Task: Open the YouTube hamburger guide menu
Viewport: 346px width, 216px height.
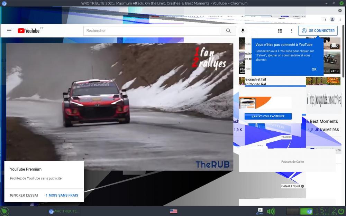Action: click(9, 31)
